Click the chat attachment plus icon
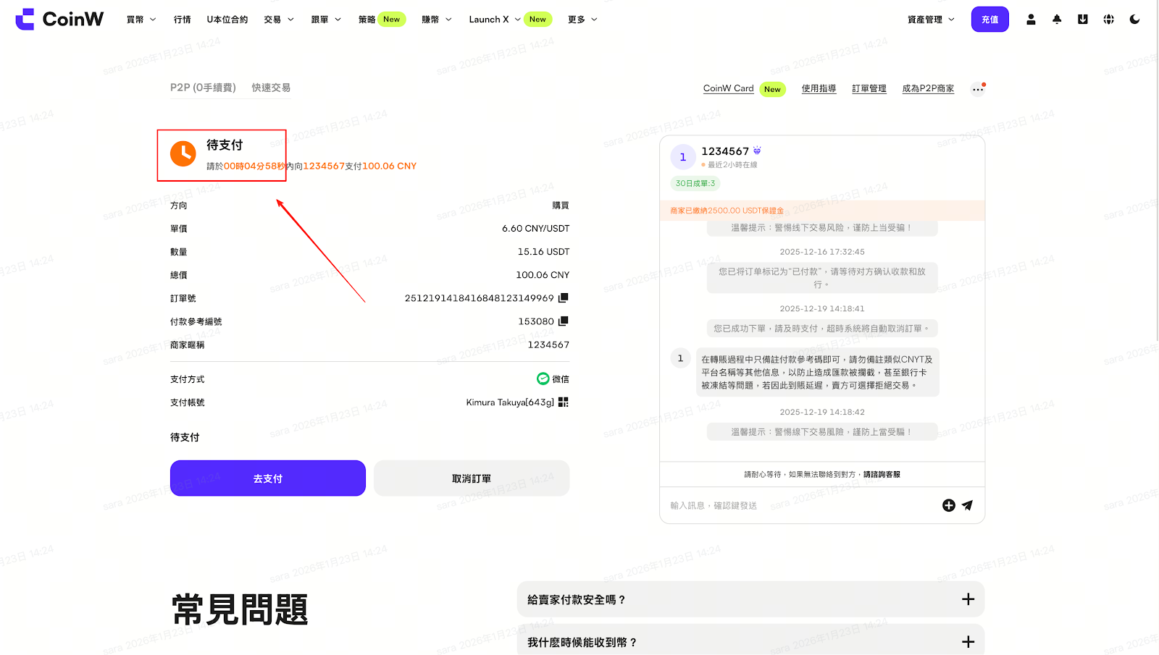This screenshot has width=1159, height=655. [948, 505]
